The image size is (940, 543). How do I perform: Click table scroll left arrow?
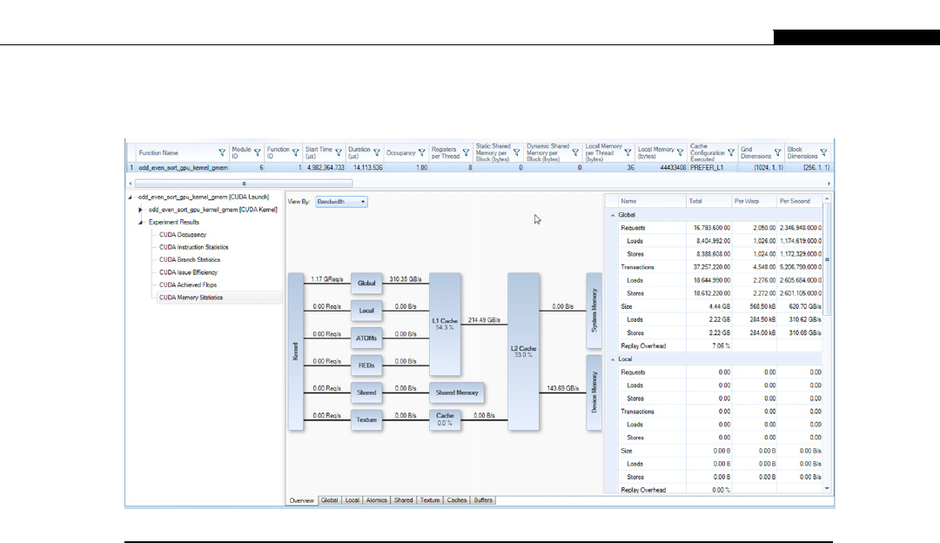130,184
